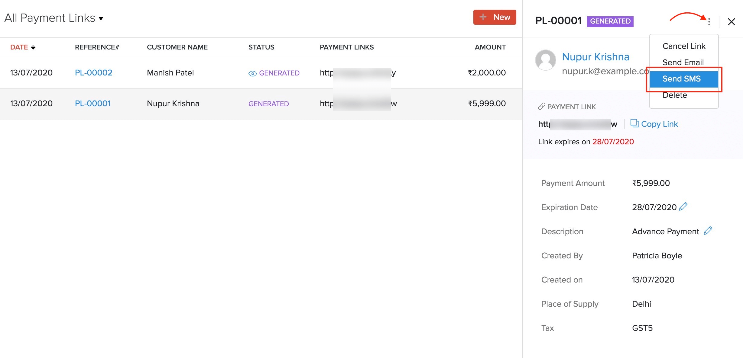Edit the Advance Payment description pencil icon
This screenshot has width=743, height=358.
(708, 231)
